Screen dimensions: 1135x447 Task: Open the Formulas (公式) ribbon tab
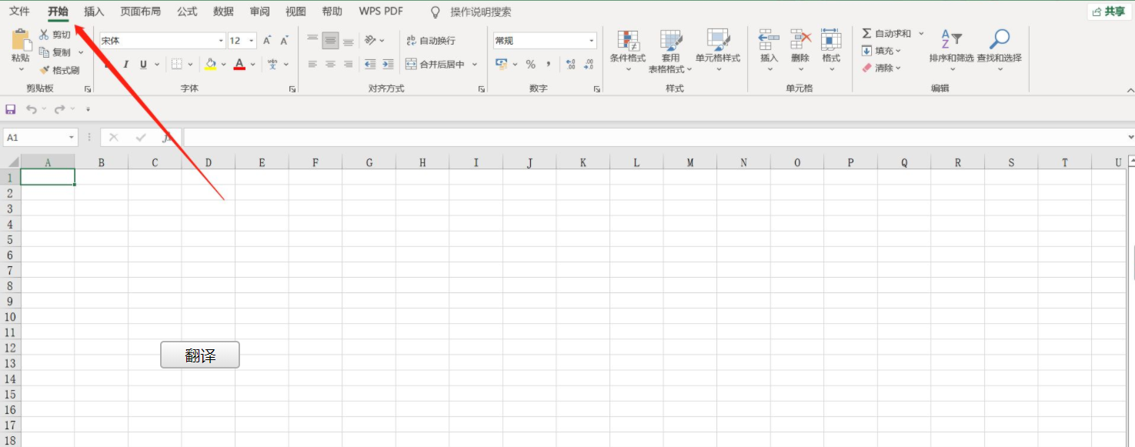point(187,12)
